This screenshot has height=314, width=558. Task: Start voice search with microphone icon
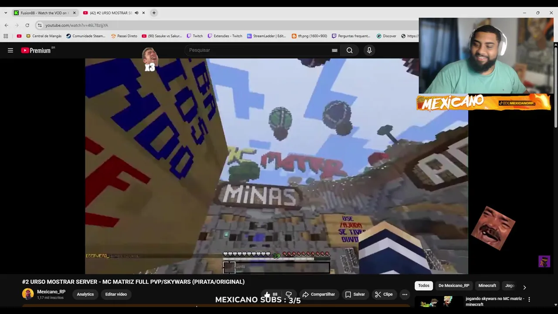pos(369,50)
